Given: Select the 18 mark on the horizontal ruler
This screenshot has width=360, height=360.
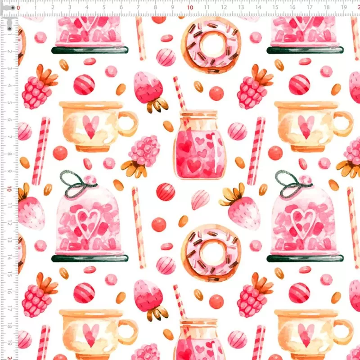Looking at the screenshot, I should tap(326, 8).
